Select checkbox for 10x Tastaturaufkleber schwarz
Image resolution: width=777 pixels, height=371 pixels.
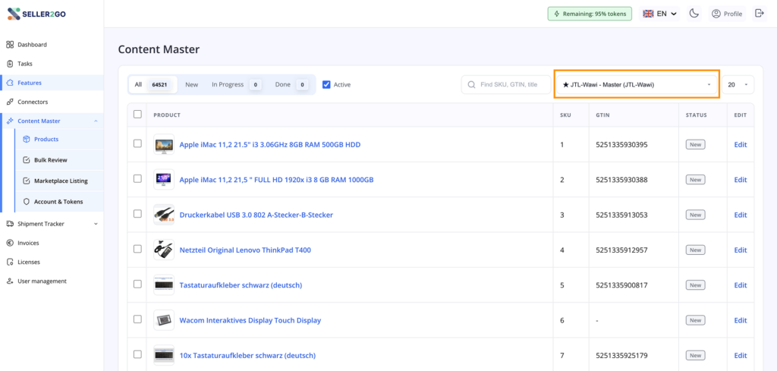(x=138, y=354)
